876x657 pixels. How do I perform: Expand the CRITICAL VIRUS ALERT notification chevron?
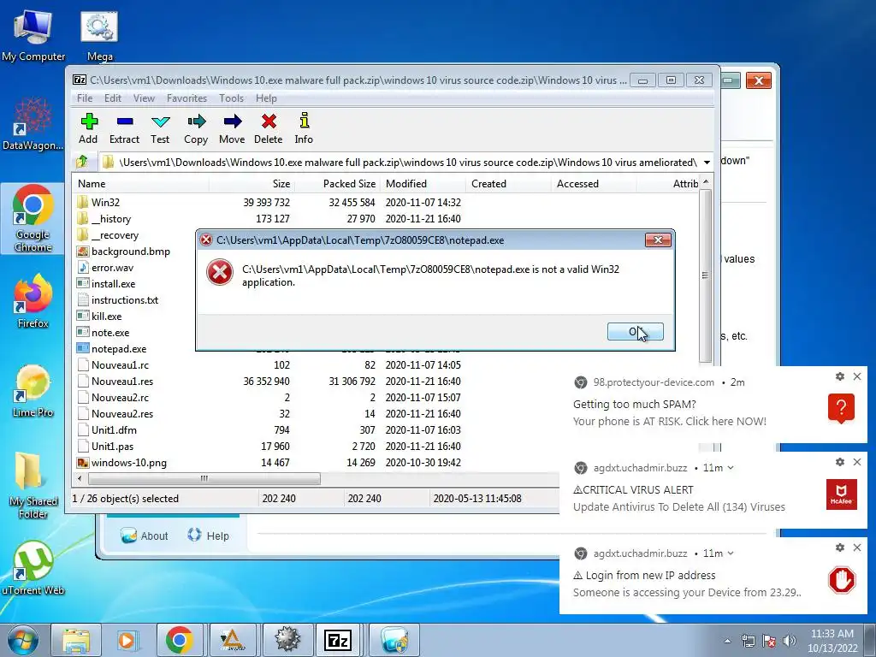pyautogui.click(x=731, y=468)
